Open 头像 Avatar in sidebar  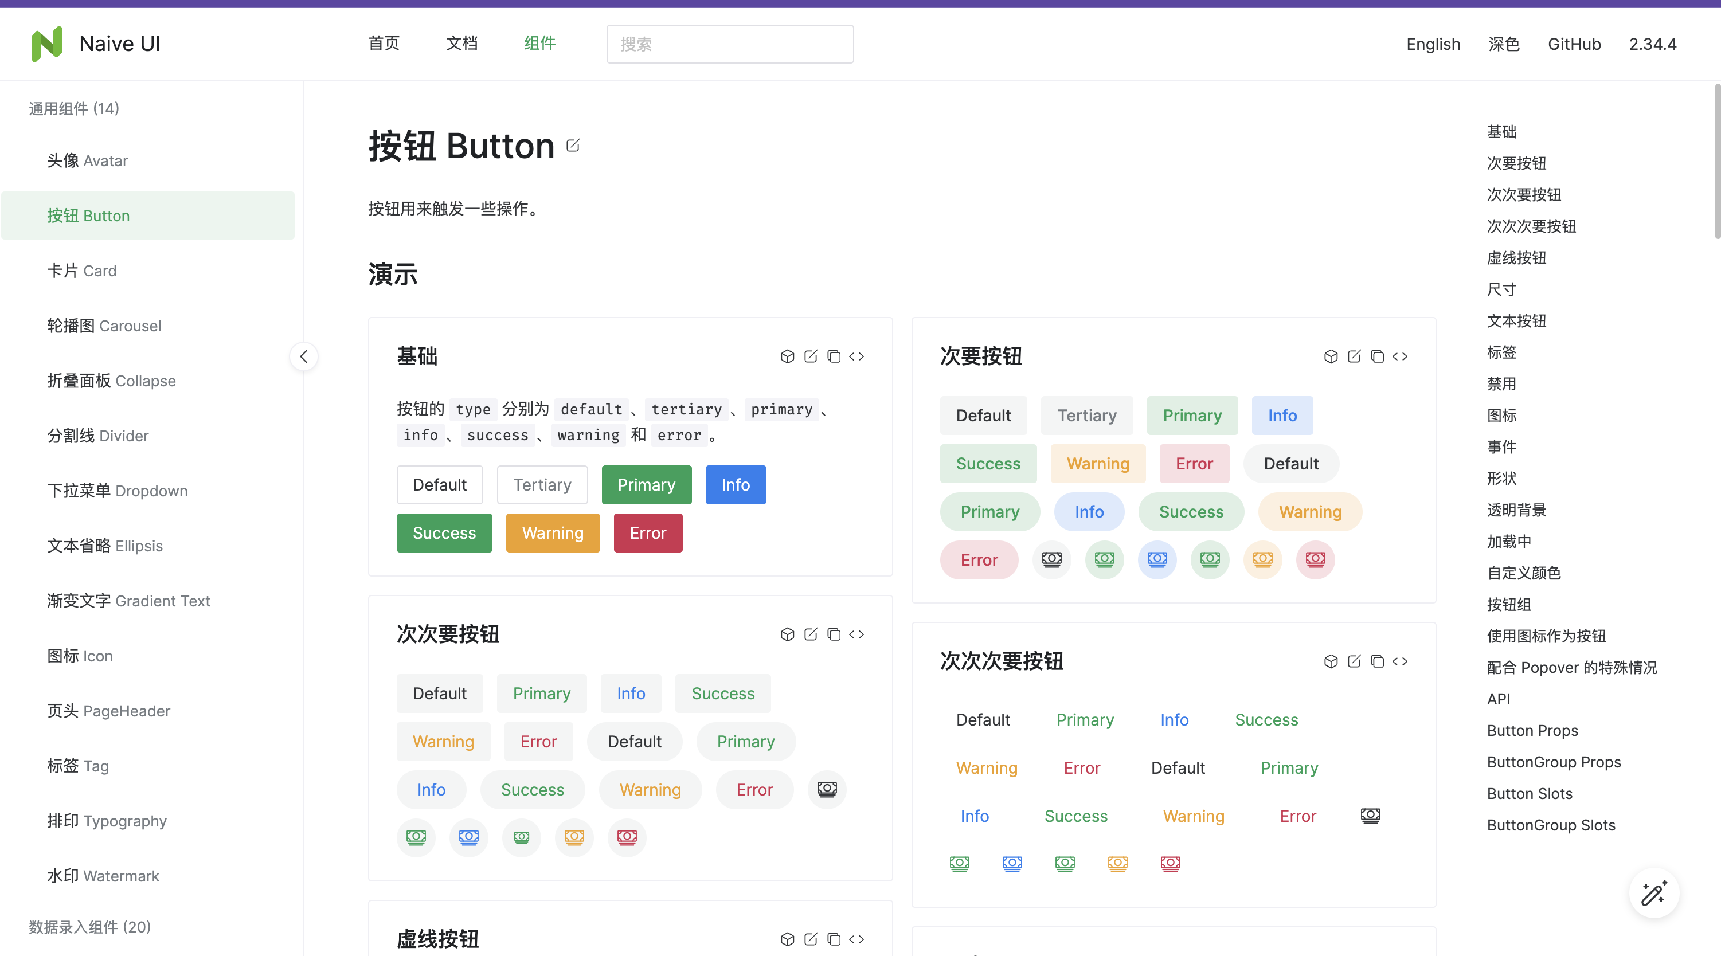148,161
